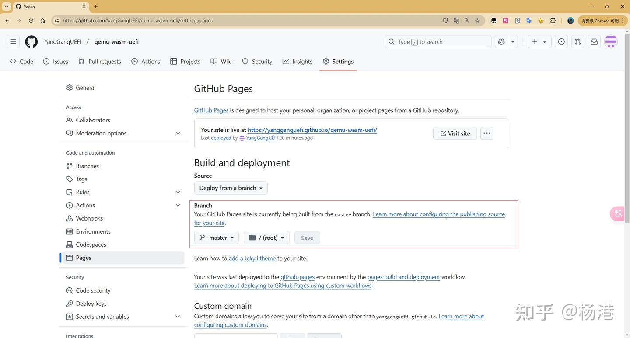Focus the Type / to search field
The image size is (630, 338).
[x=438, y=42]
